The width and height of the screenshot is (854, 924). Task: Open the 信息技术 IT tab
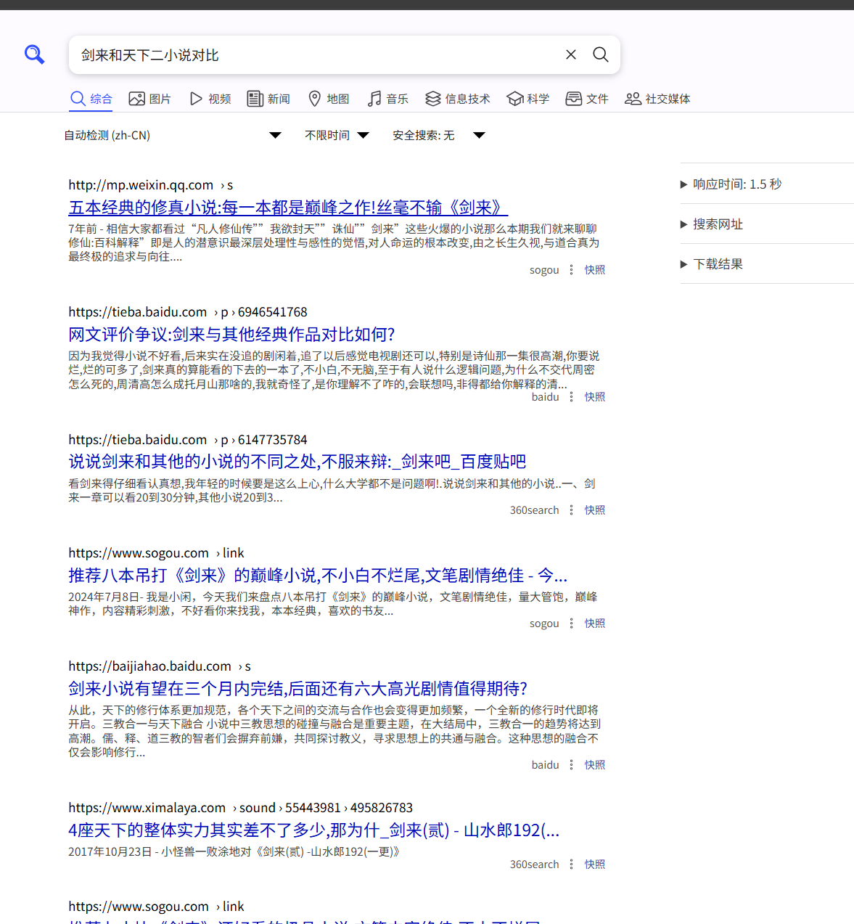[458, 99]
